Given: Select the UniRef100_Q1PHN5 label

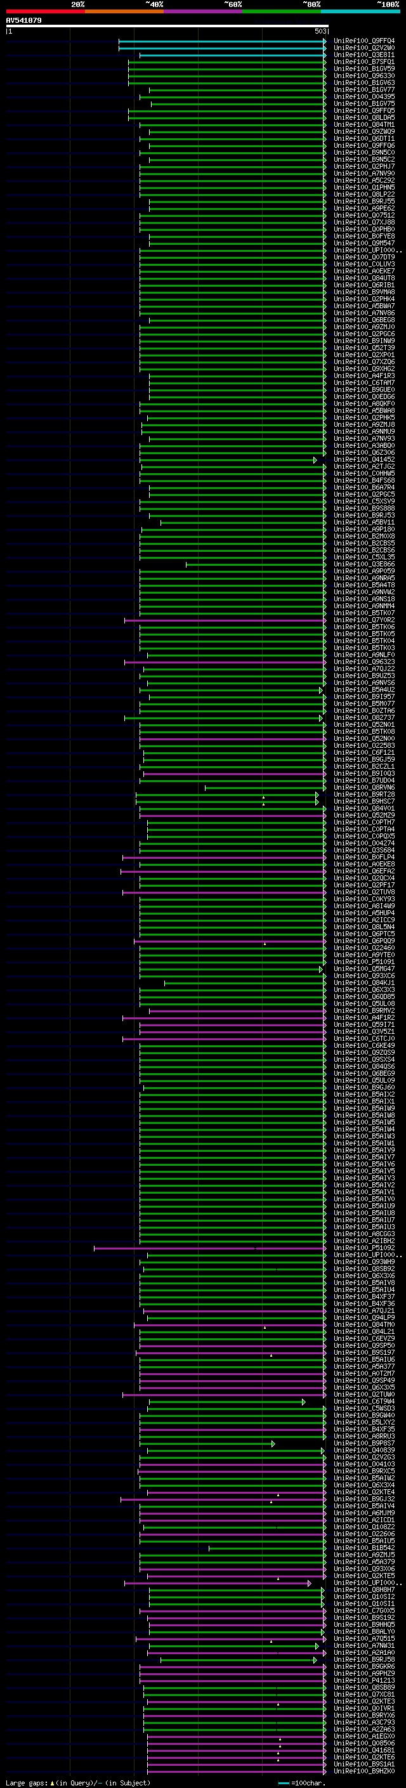Looking at the screenshot, I should [363, 187].
